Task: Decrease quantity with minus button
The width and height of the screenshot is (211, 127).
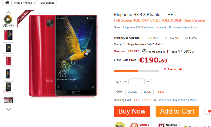Action: (x=126, y=82)
